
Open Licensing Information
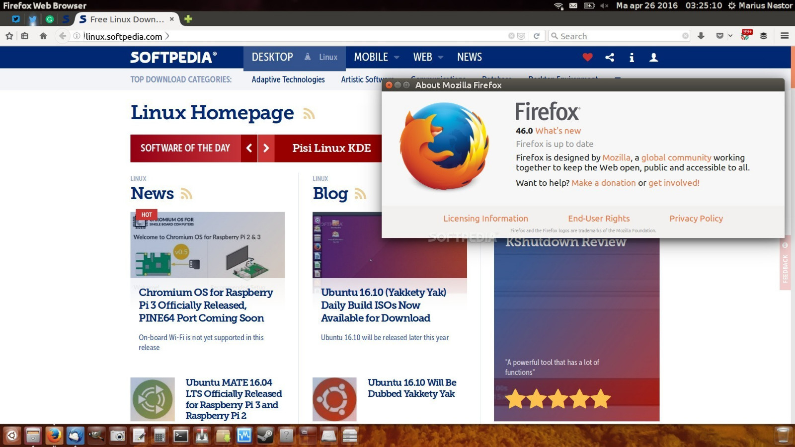tap(485, 219)
